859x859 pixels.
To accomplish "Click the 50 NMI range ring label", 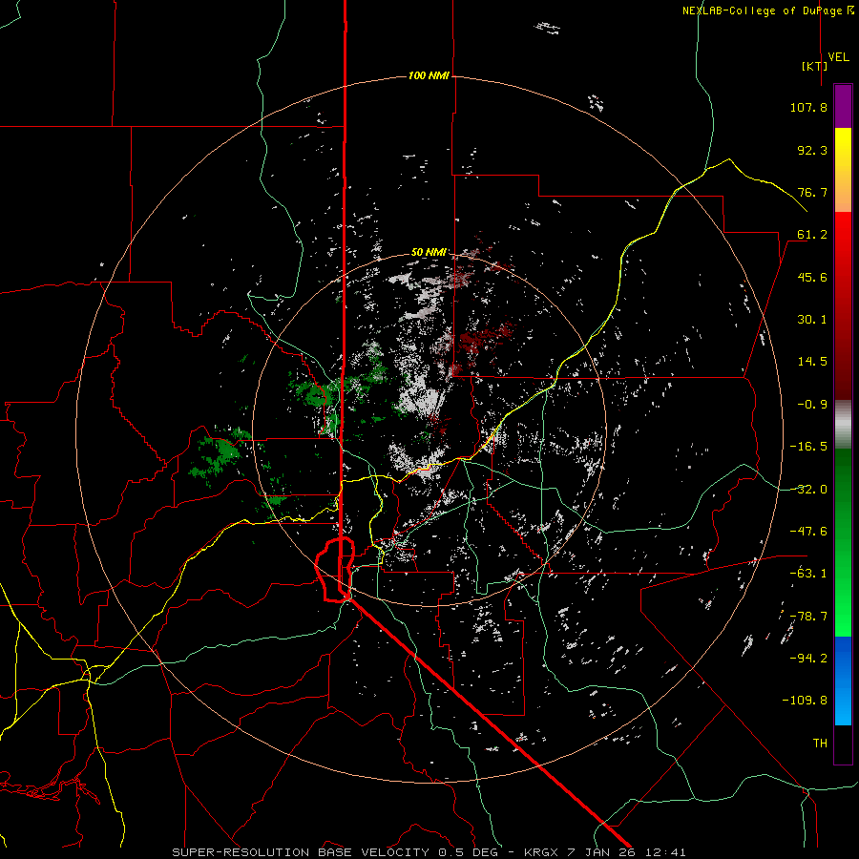I will [429, 252].
